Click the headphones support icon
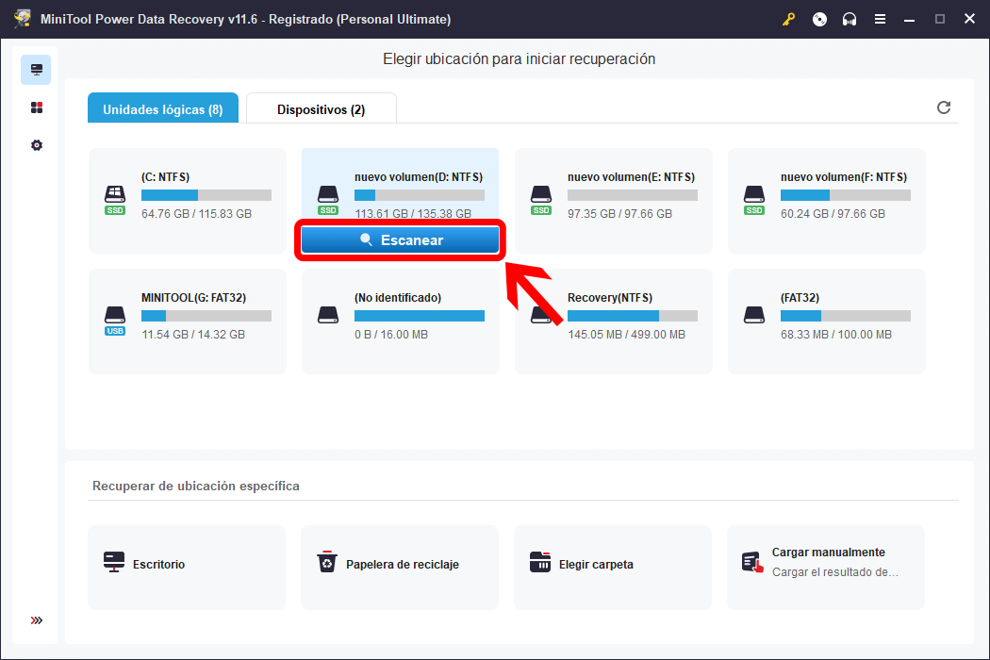 (850, 19)
